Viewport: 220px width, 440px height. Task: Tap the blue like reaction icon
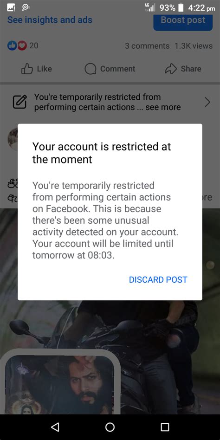coord(13,45)
